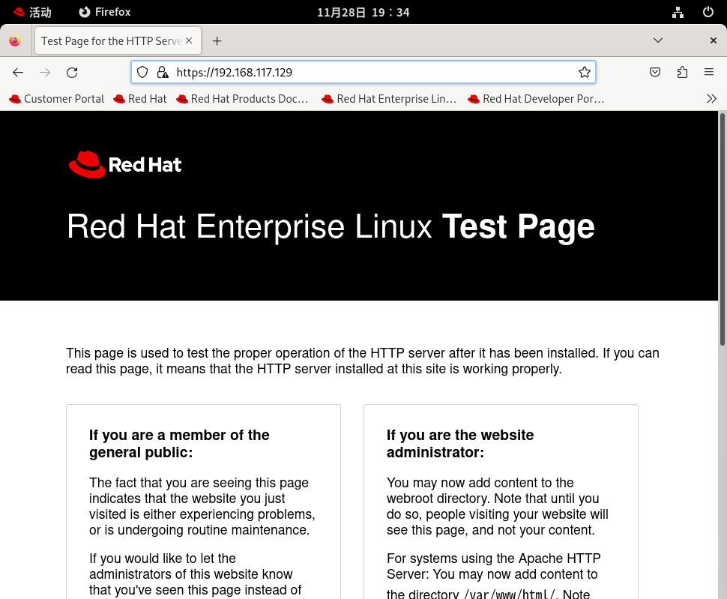Image resolution: width=727 pixels, height=599 pixels.
Task: Open Red Hat bookmark
Action: pos(140,99)
